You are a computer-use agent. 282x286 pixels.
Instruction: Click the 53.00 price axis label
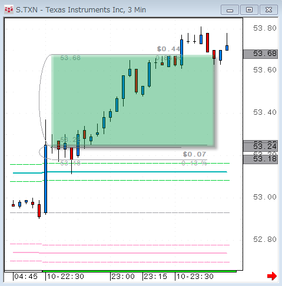265,197
